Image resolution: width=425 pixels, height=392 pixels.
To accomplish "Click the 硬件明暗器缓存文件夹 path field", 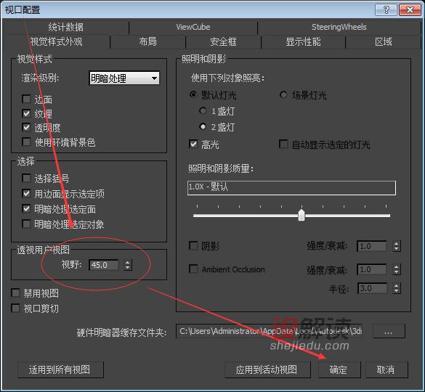I will coord(270,331).
